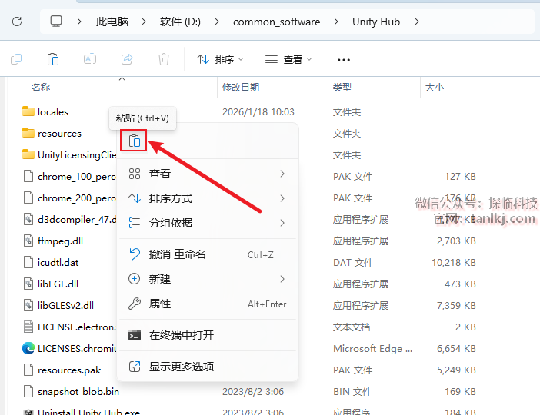Viewport: 540px width, 415px height.
Task: Click the snapshot_blob.bin file icon
Action: pyautogui.click(x=28, y=391)
